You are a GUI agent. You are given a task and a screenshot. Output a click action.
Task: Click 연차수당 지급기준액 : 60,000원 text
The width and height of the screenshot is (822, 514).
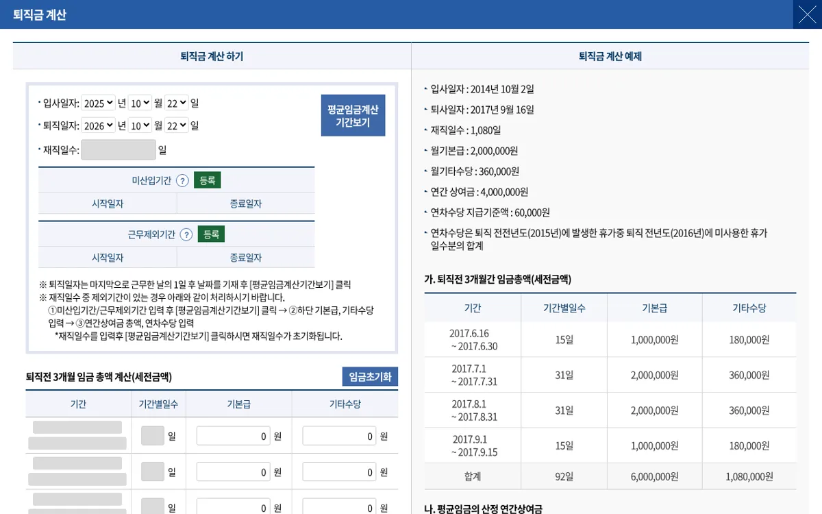tap(490, 212)
